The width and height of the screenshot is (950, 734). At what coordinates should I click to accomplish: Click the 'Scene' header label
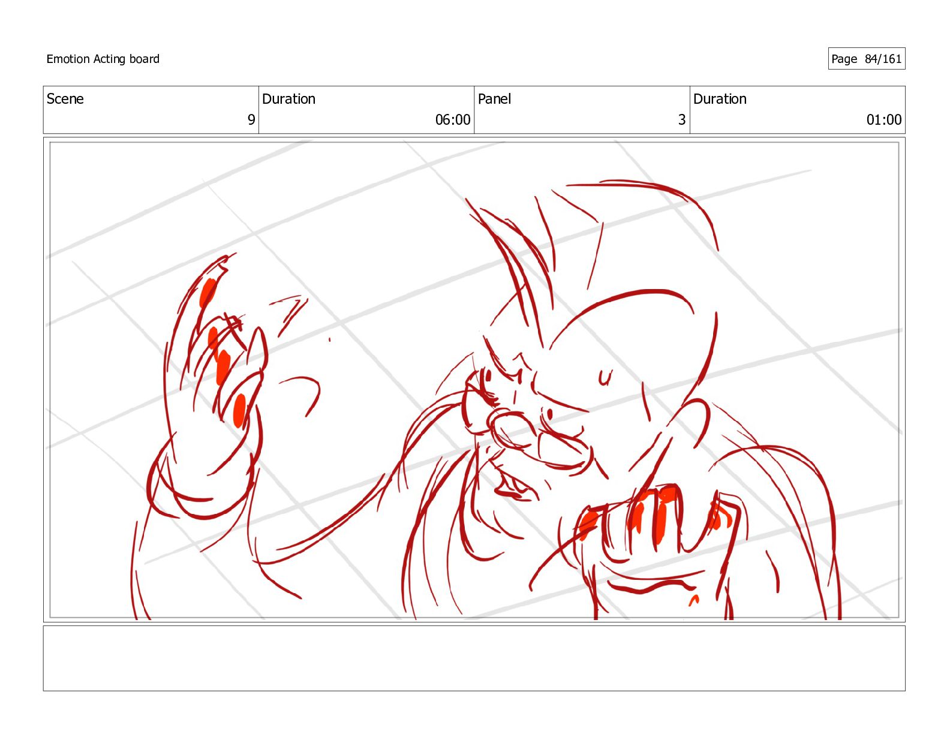click(65, 99)
